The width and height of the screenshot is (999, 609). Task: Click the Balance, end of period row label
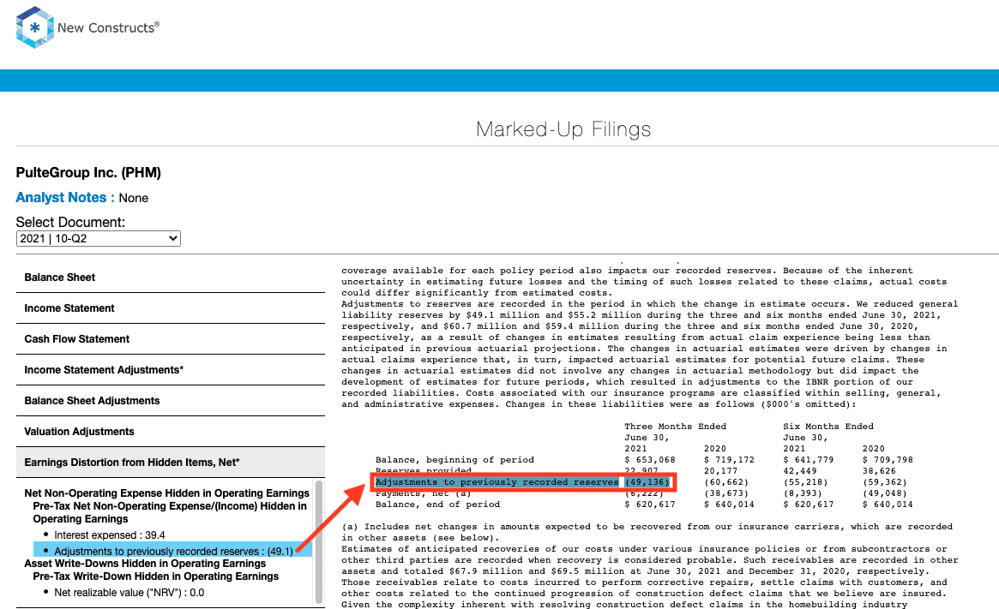pos(437,505)
